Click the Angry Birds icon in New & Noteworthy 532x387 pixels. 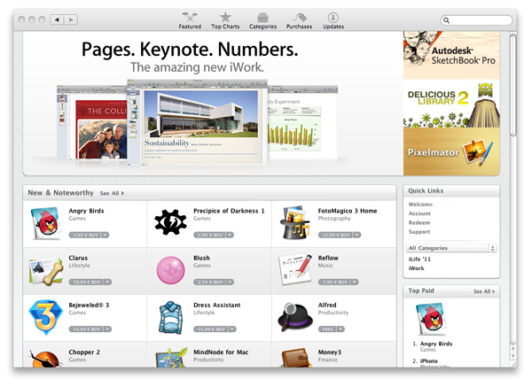[46, 223]
